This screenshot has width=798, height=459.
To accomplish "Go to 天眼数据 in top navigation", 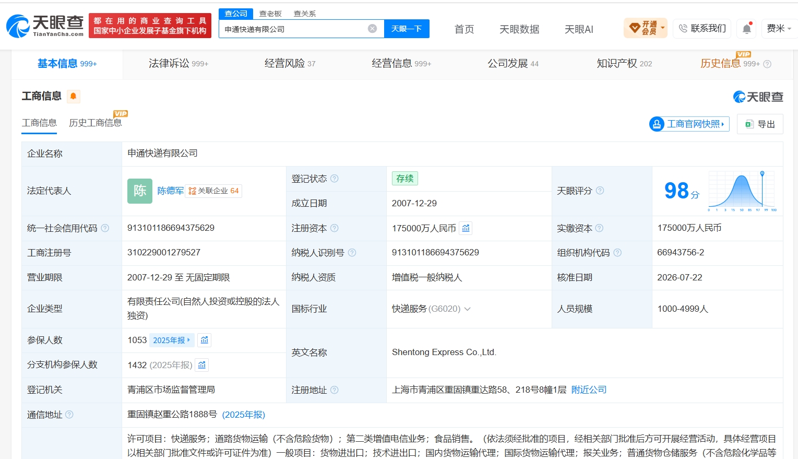I will [519, 29].
